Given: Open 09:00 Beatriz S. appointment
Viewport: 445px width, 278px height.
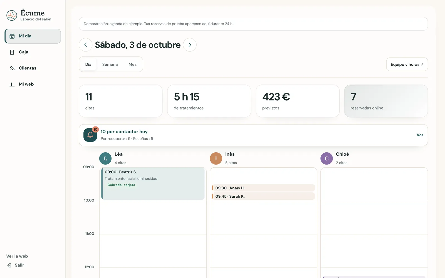Looking at the screenshot, I should [x=153, y=183].
